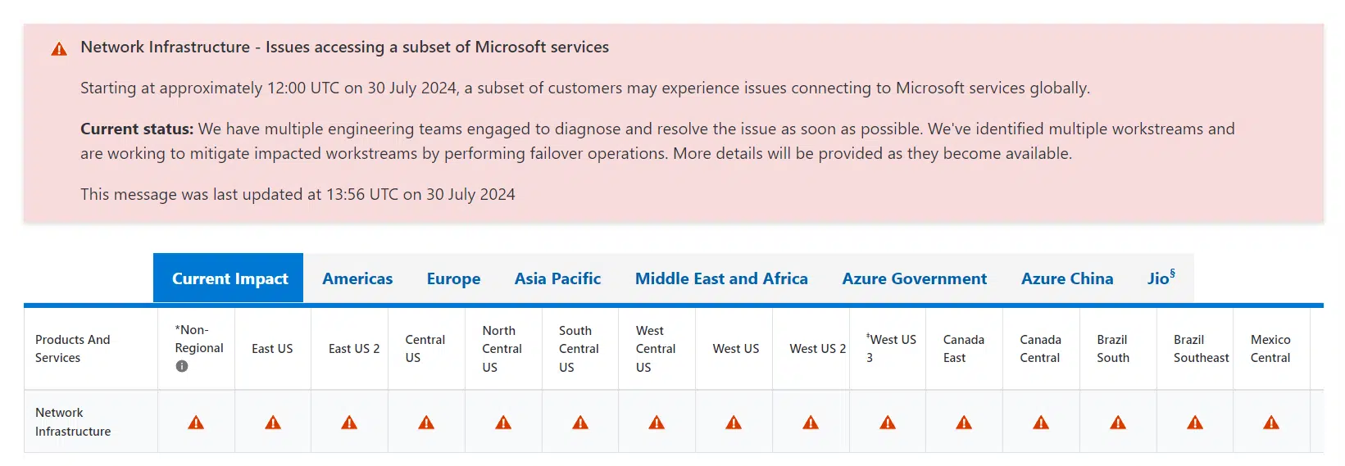This screenshot has width=1345, height=466.
Task: Click the alert banner warning triangle
Action: (59, 49)
